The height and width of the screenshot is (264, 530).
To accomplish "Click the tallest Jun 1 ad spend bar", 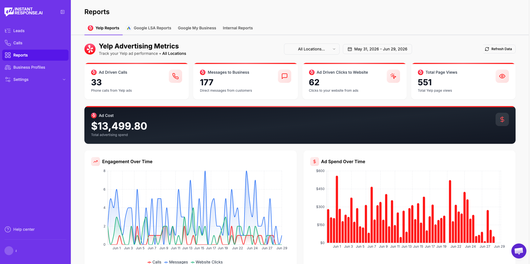I will (337, 209).
